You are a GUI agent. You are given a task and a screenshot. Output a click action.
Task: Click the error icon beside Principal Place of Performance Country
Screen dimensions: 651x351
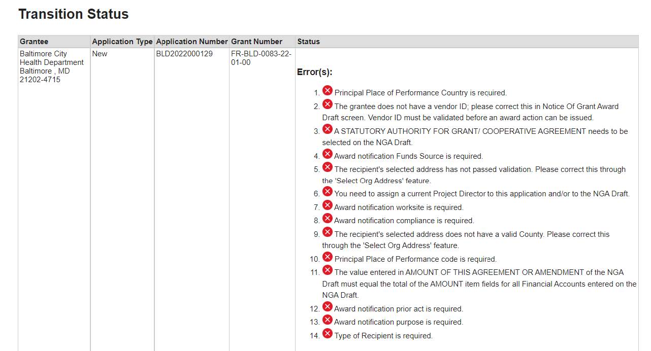click(x=328, y=91)
